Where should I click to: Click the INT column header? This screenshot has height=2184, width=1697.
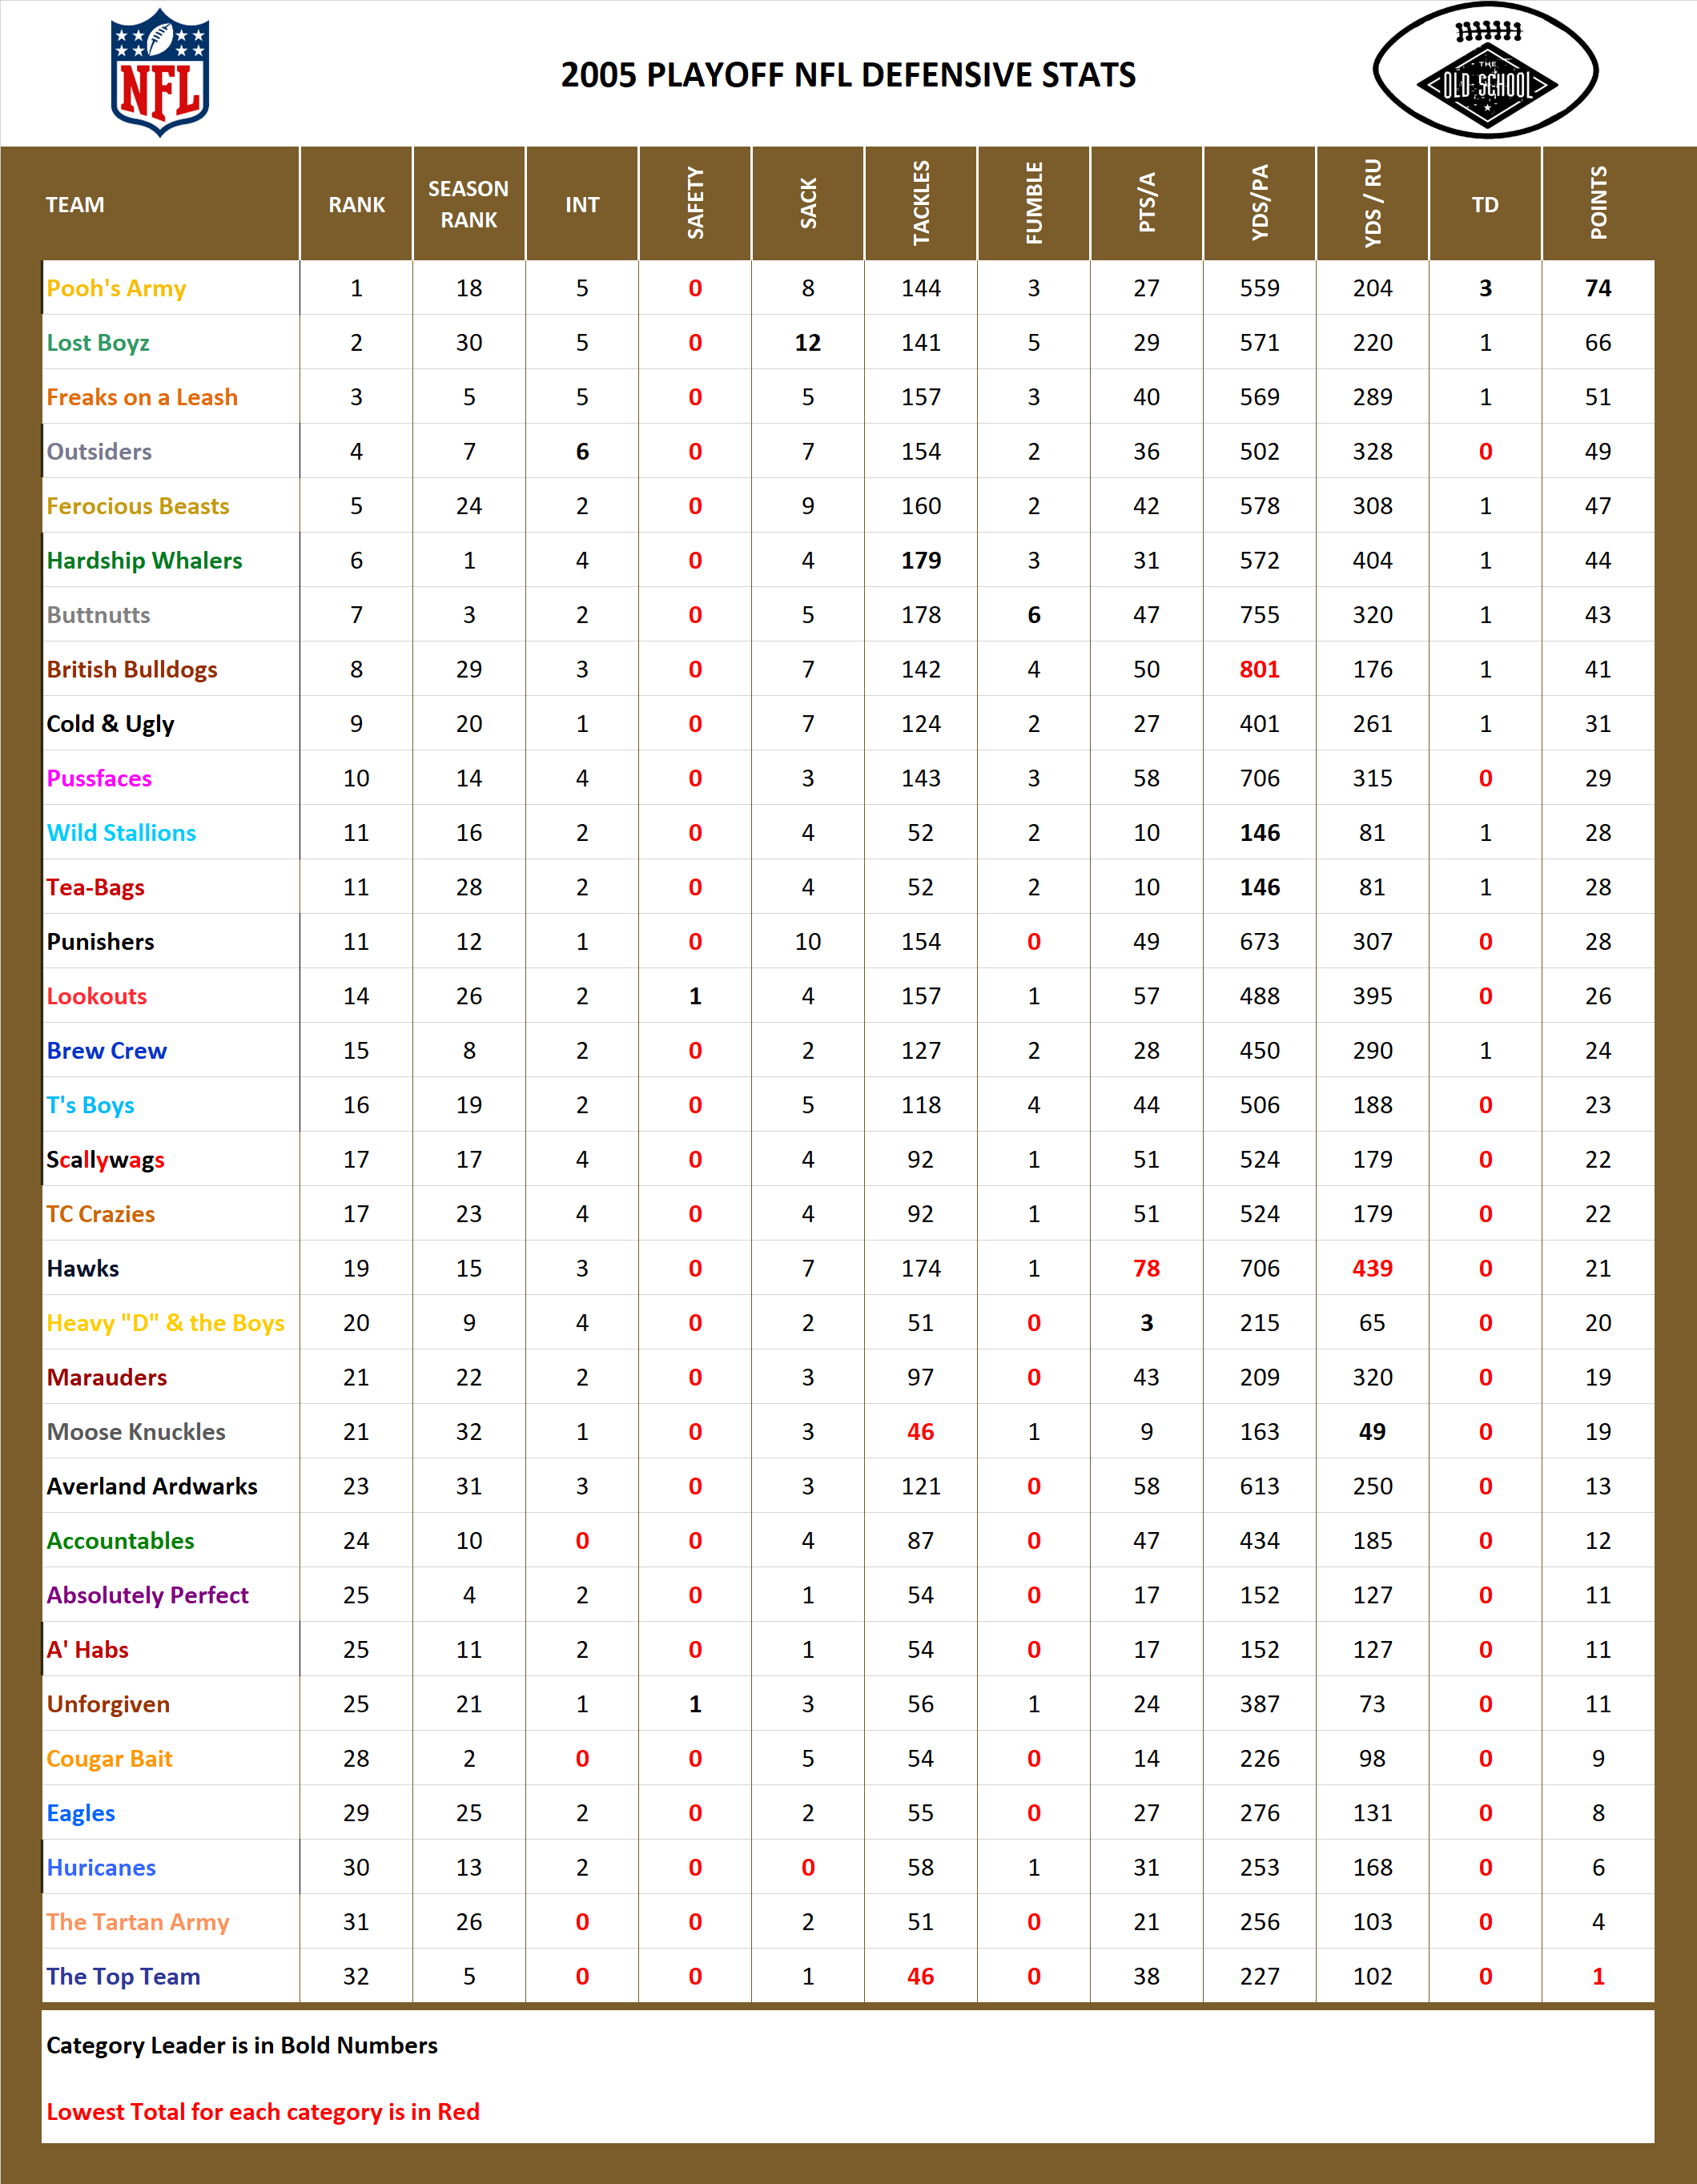(x=582, y=204)
